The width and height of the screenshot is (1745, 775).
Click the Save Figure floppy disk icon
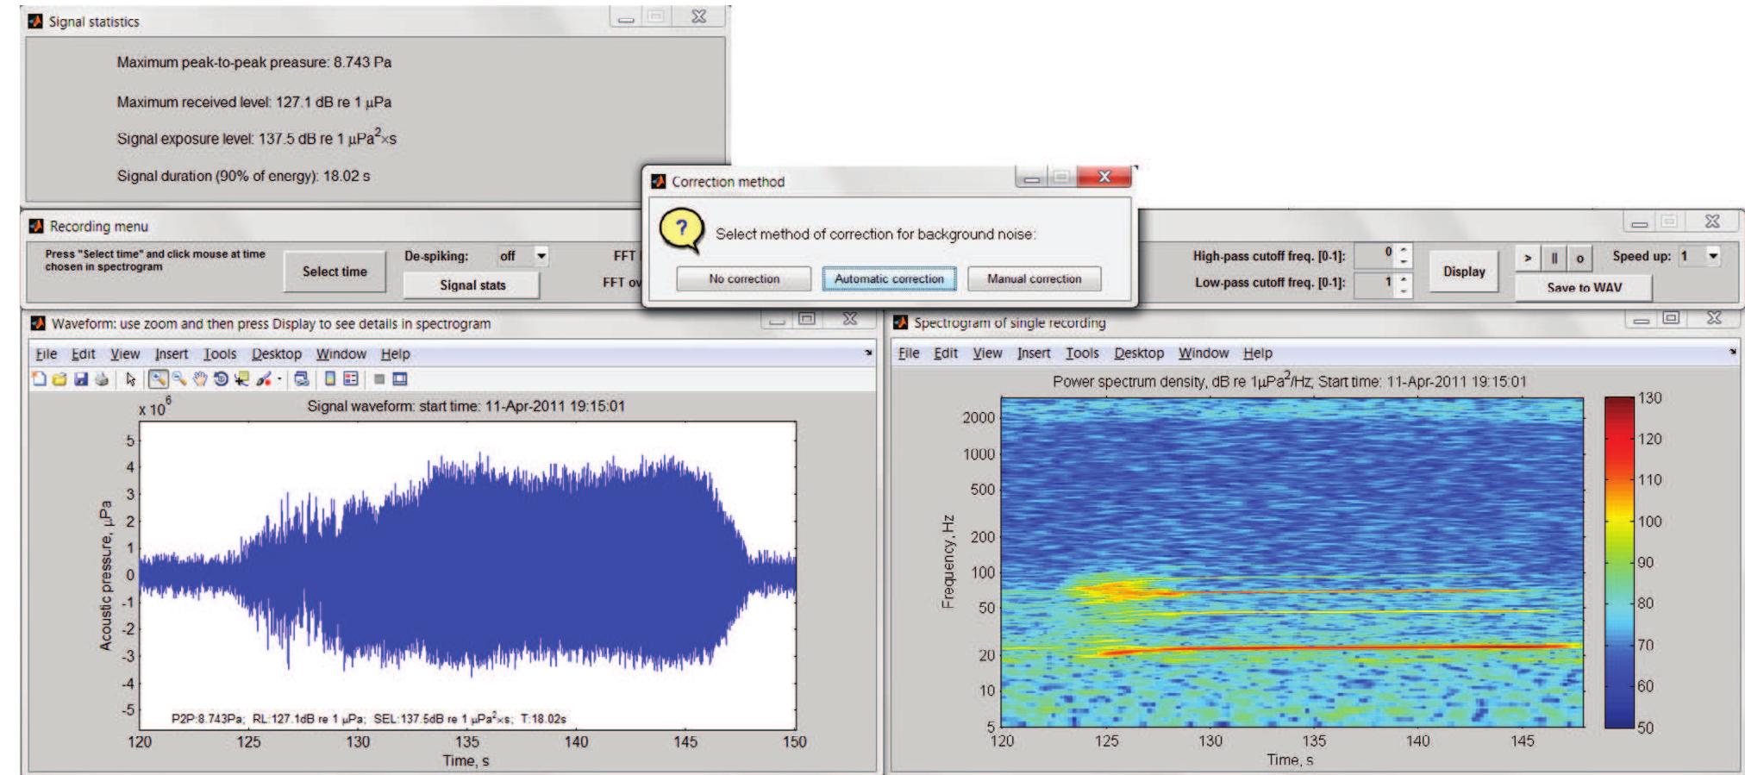(81, 379)
